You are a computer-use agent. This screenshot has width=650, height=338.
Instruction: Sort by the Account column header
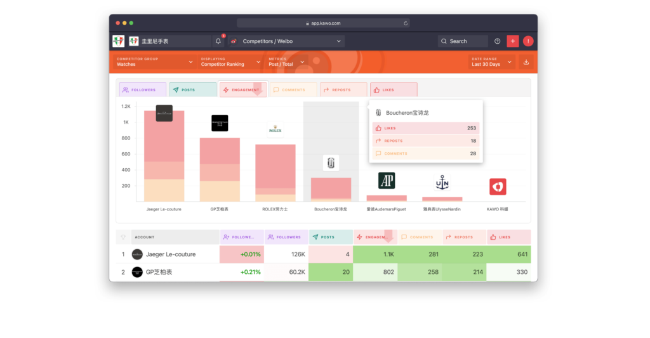pyautogui.click(x=175, y=237)
